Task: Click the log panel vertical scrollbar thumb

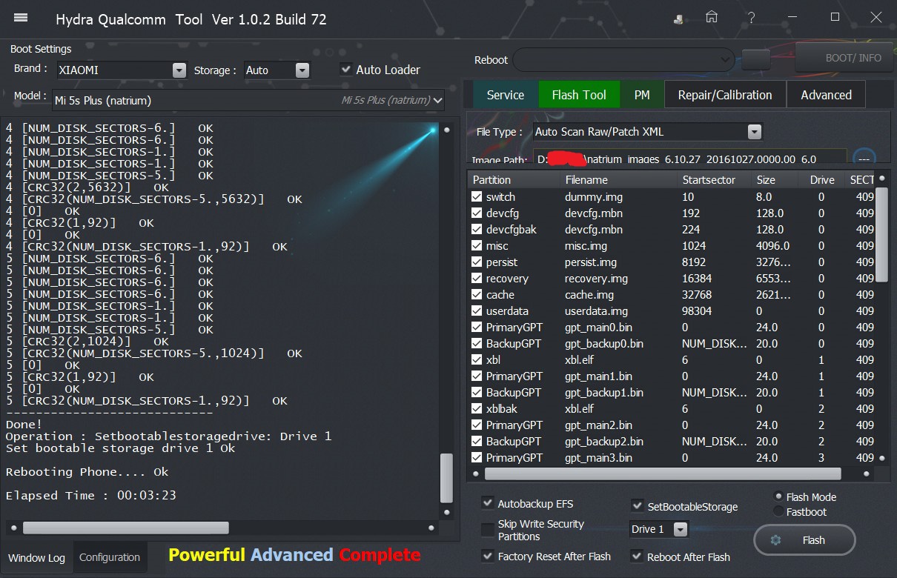Action: tap(446, 478)
